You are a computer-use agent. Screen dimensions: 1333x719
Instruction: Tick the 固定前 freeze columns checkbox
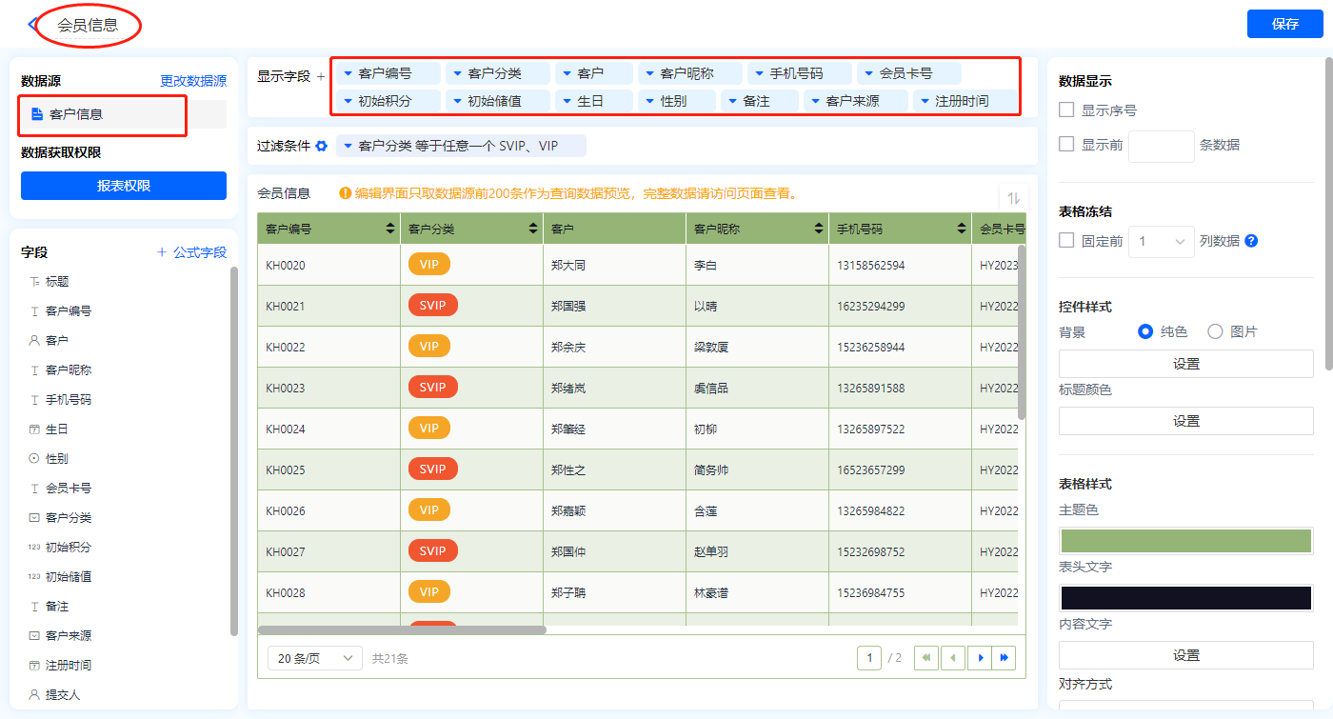pos(1067,241)
